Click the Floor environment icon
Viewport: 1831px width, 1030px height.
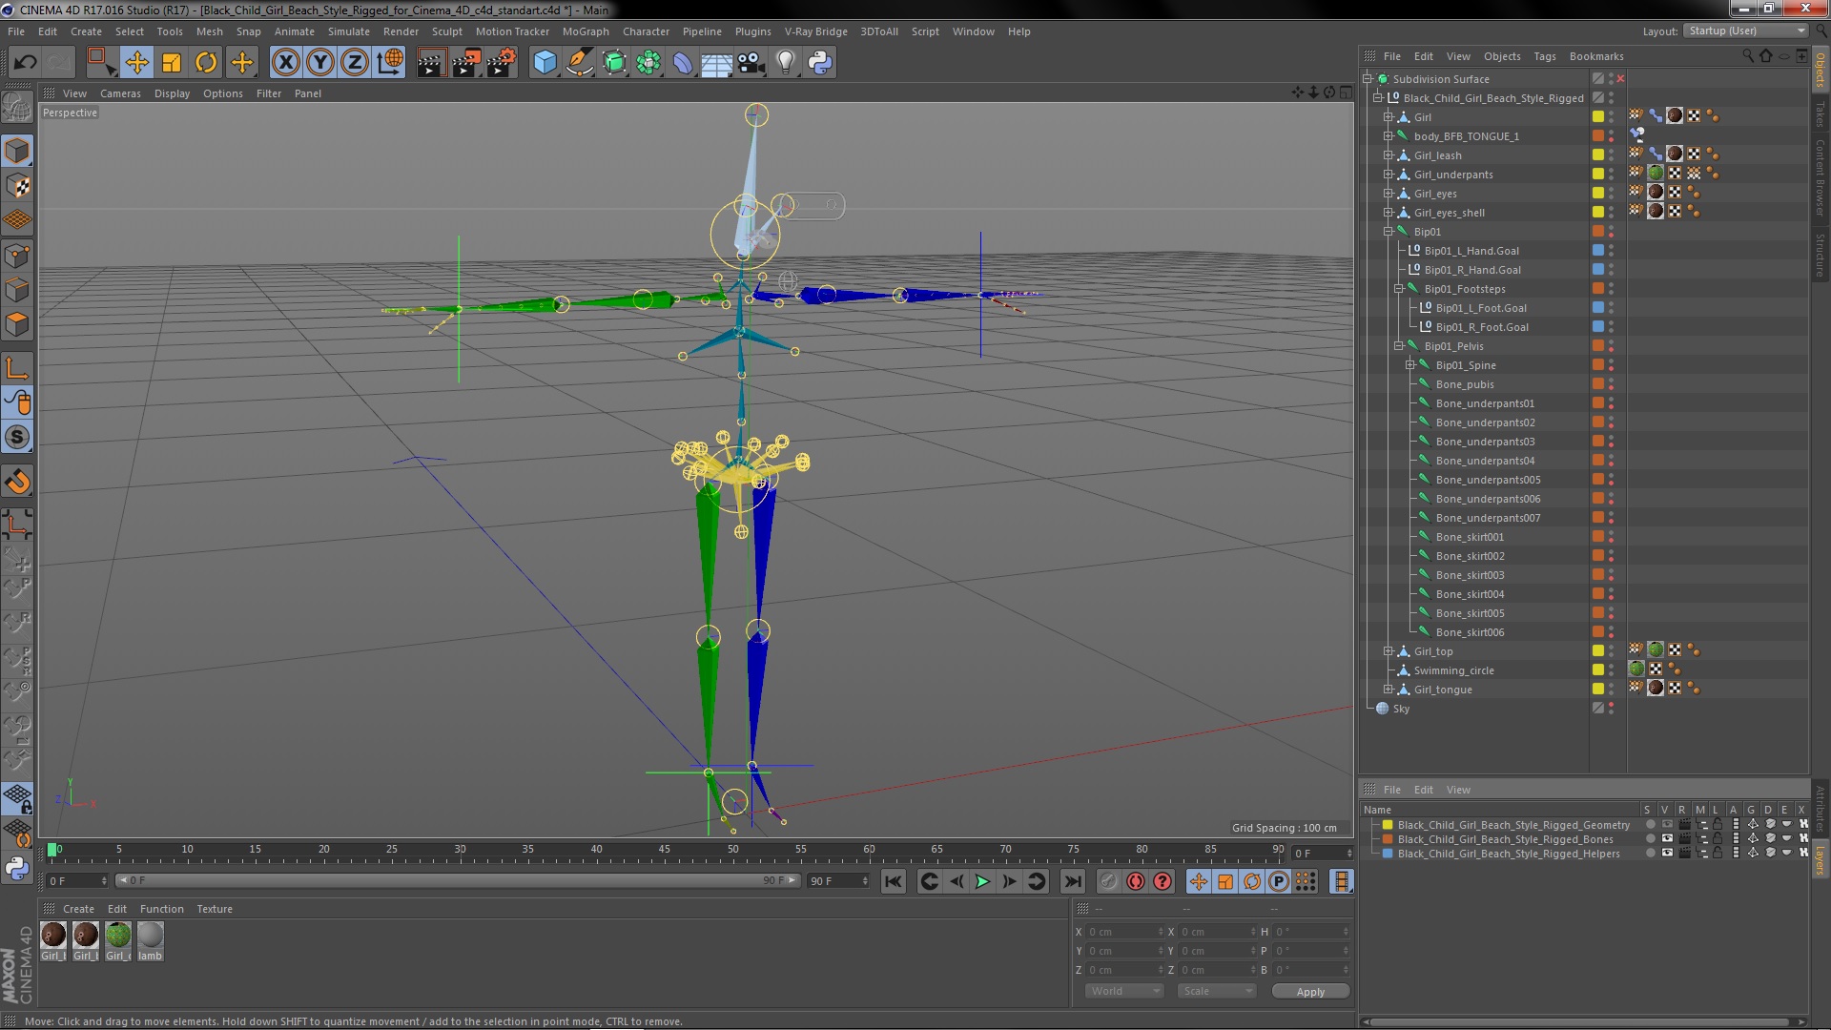pos(717,64)
